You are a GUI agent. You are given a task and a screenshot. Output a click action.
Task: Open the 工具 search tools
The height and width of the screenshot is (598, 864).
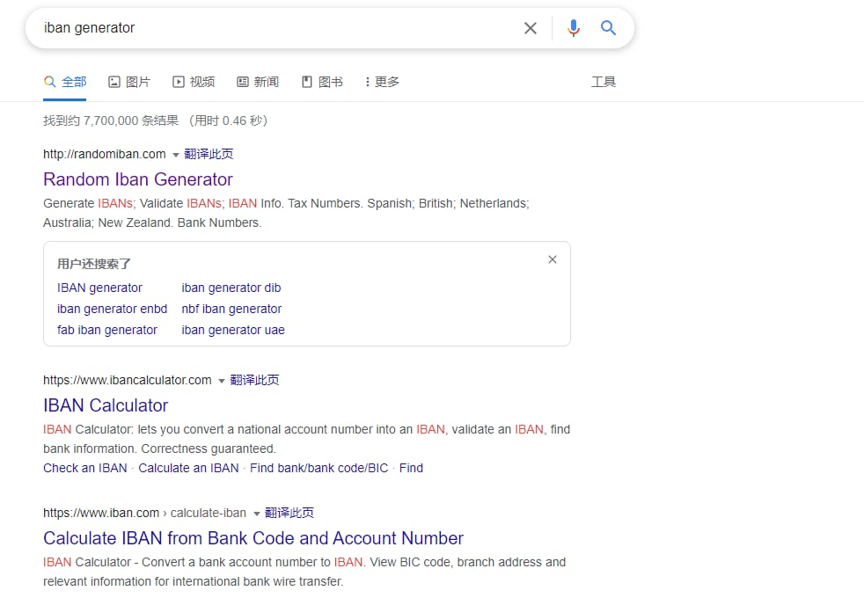click(x=604, y=82)
